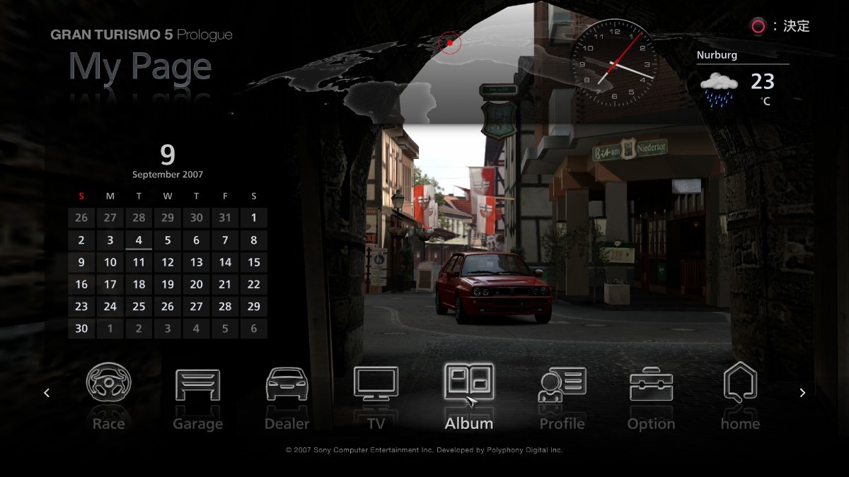Click the Nurburg weather widget
The height and width of the screenshot is (477, 849).
coord(741,79)
